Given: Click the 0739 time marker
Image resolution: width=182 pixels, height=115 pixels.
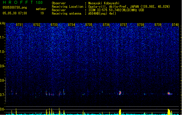Looking at the screenshot, I should [158, 25].
